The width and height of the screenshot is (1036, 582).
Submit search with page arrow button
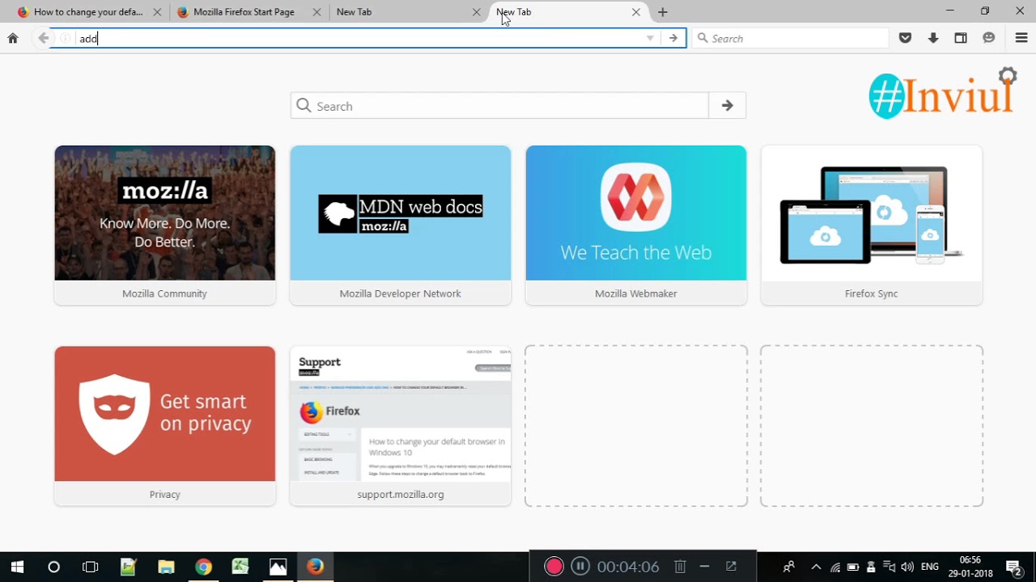[x=727, y=106]
